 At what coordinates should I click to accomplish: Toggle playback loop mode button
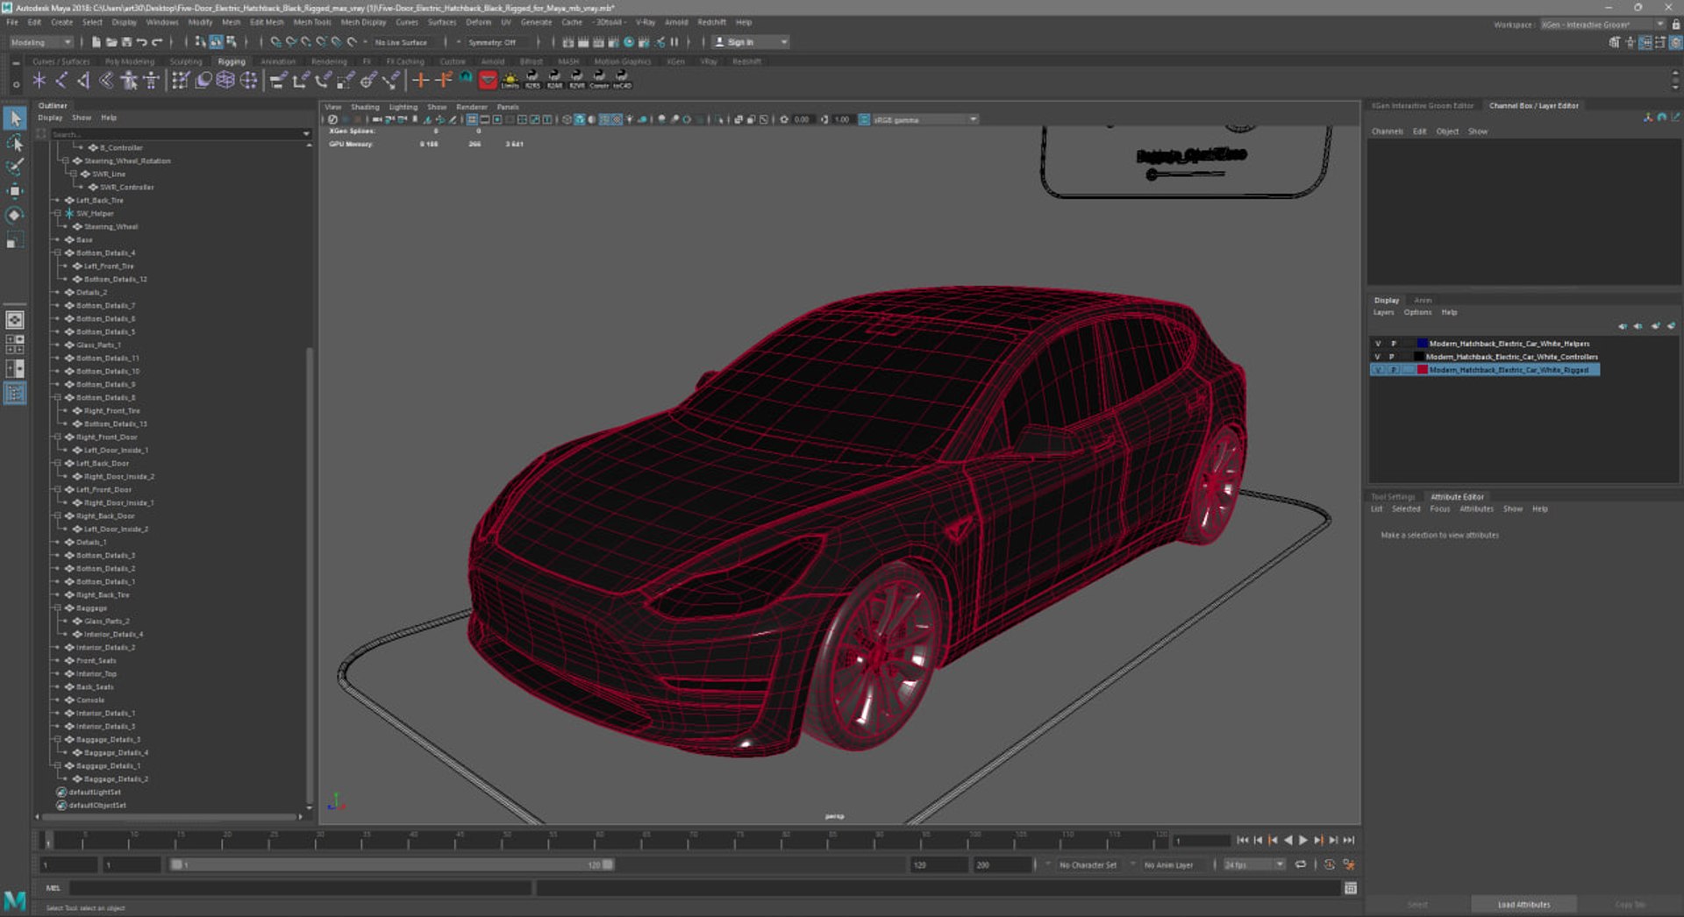1301,864
